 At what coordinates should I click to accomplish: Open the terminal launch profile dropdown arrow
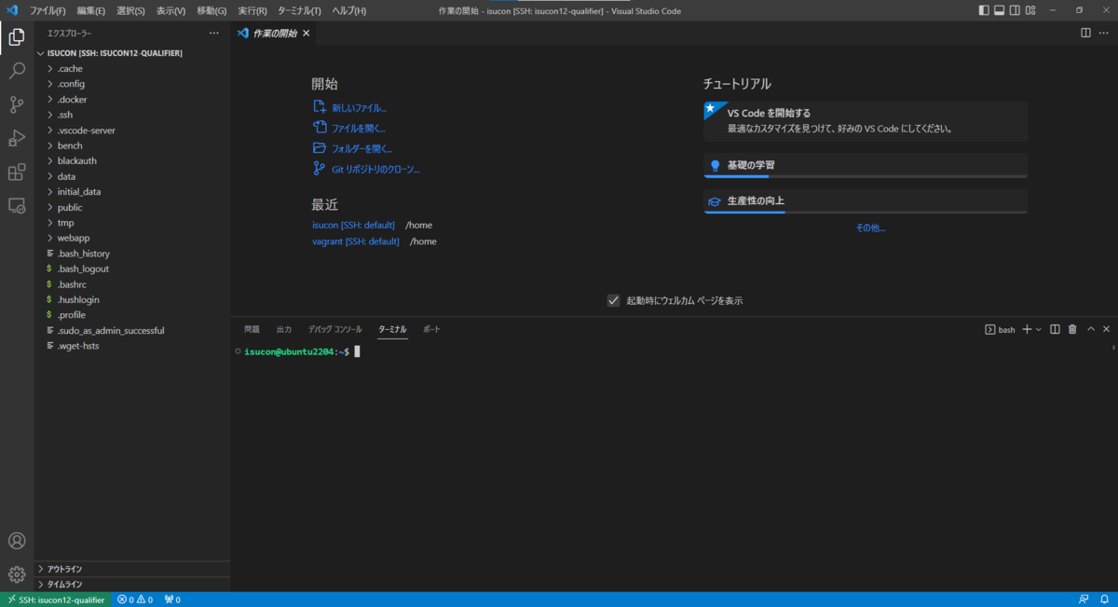[1039, 329]
